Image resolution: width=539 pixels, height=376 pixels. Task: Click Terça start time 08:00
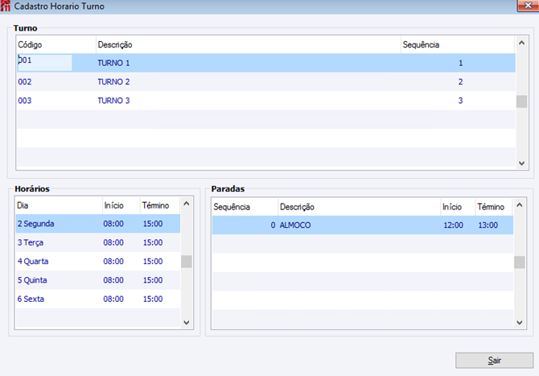(113, 242)
